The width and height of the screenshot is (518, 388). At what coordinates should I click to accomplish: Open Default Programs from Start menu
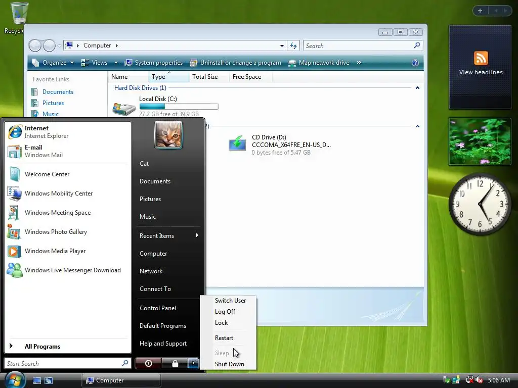[169, 326]
